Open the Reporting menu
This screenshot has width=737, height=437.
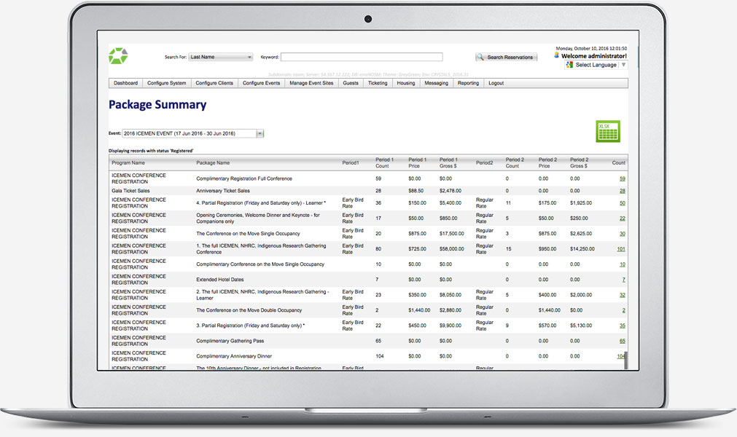point(468,83)
